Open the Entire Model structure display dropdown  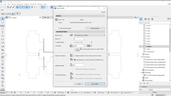[x=79, y=93]
